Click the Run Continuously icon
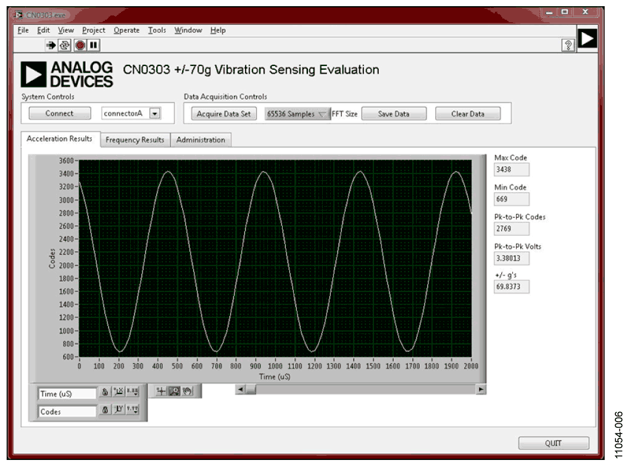 (65, 45)
